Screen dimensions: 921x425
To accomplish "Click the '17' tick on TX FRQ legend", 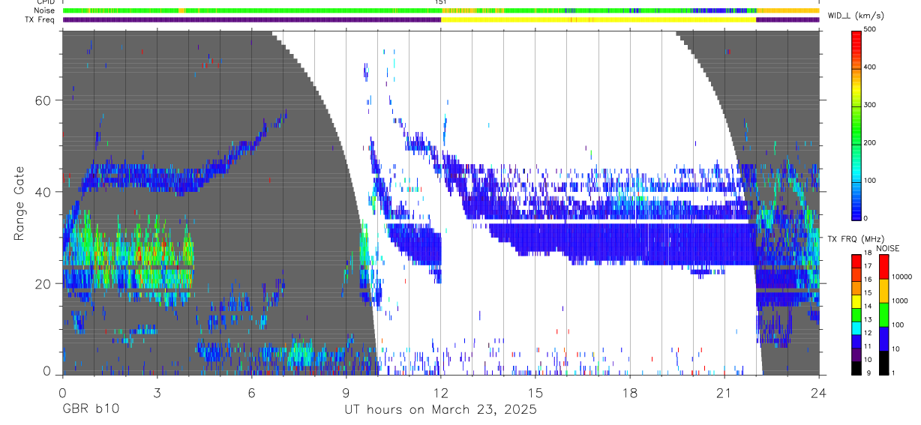I will [x=868, y=266].
